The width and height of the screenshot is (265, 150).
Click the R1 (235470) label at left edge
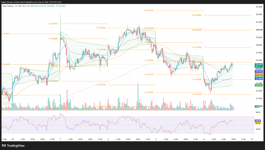coord(6,65)
